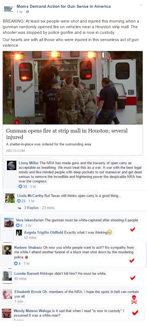This screenshot has height=326, width=147.
Task: Open Wendy Matson Walega's profile picture
Action: [x=6, y=313]
